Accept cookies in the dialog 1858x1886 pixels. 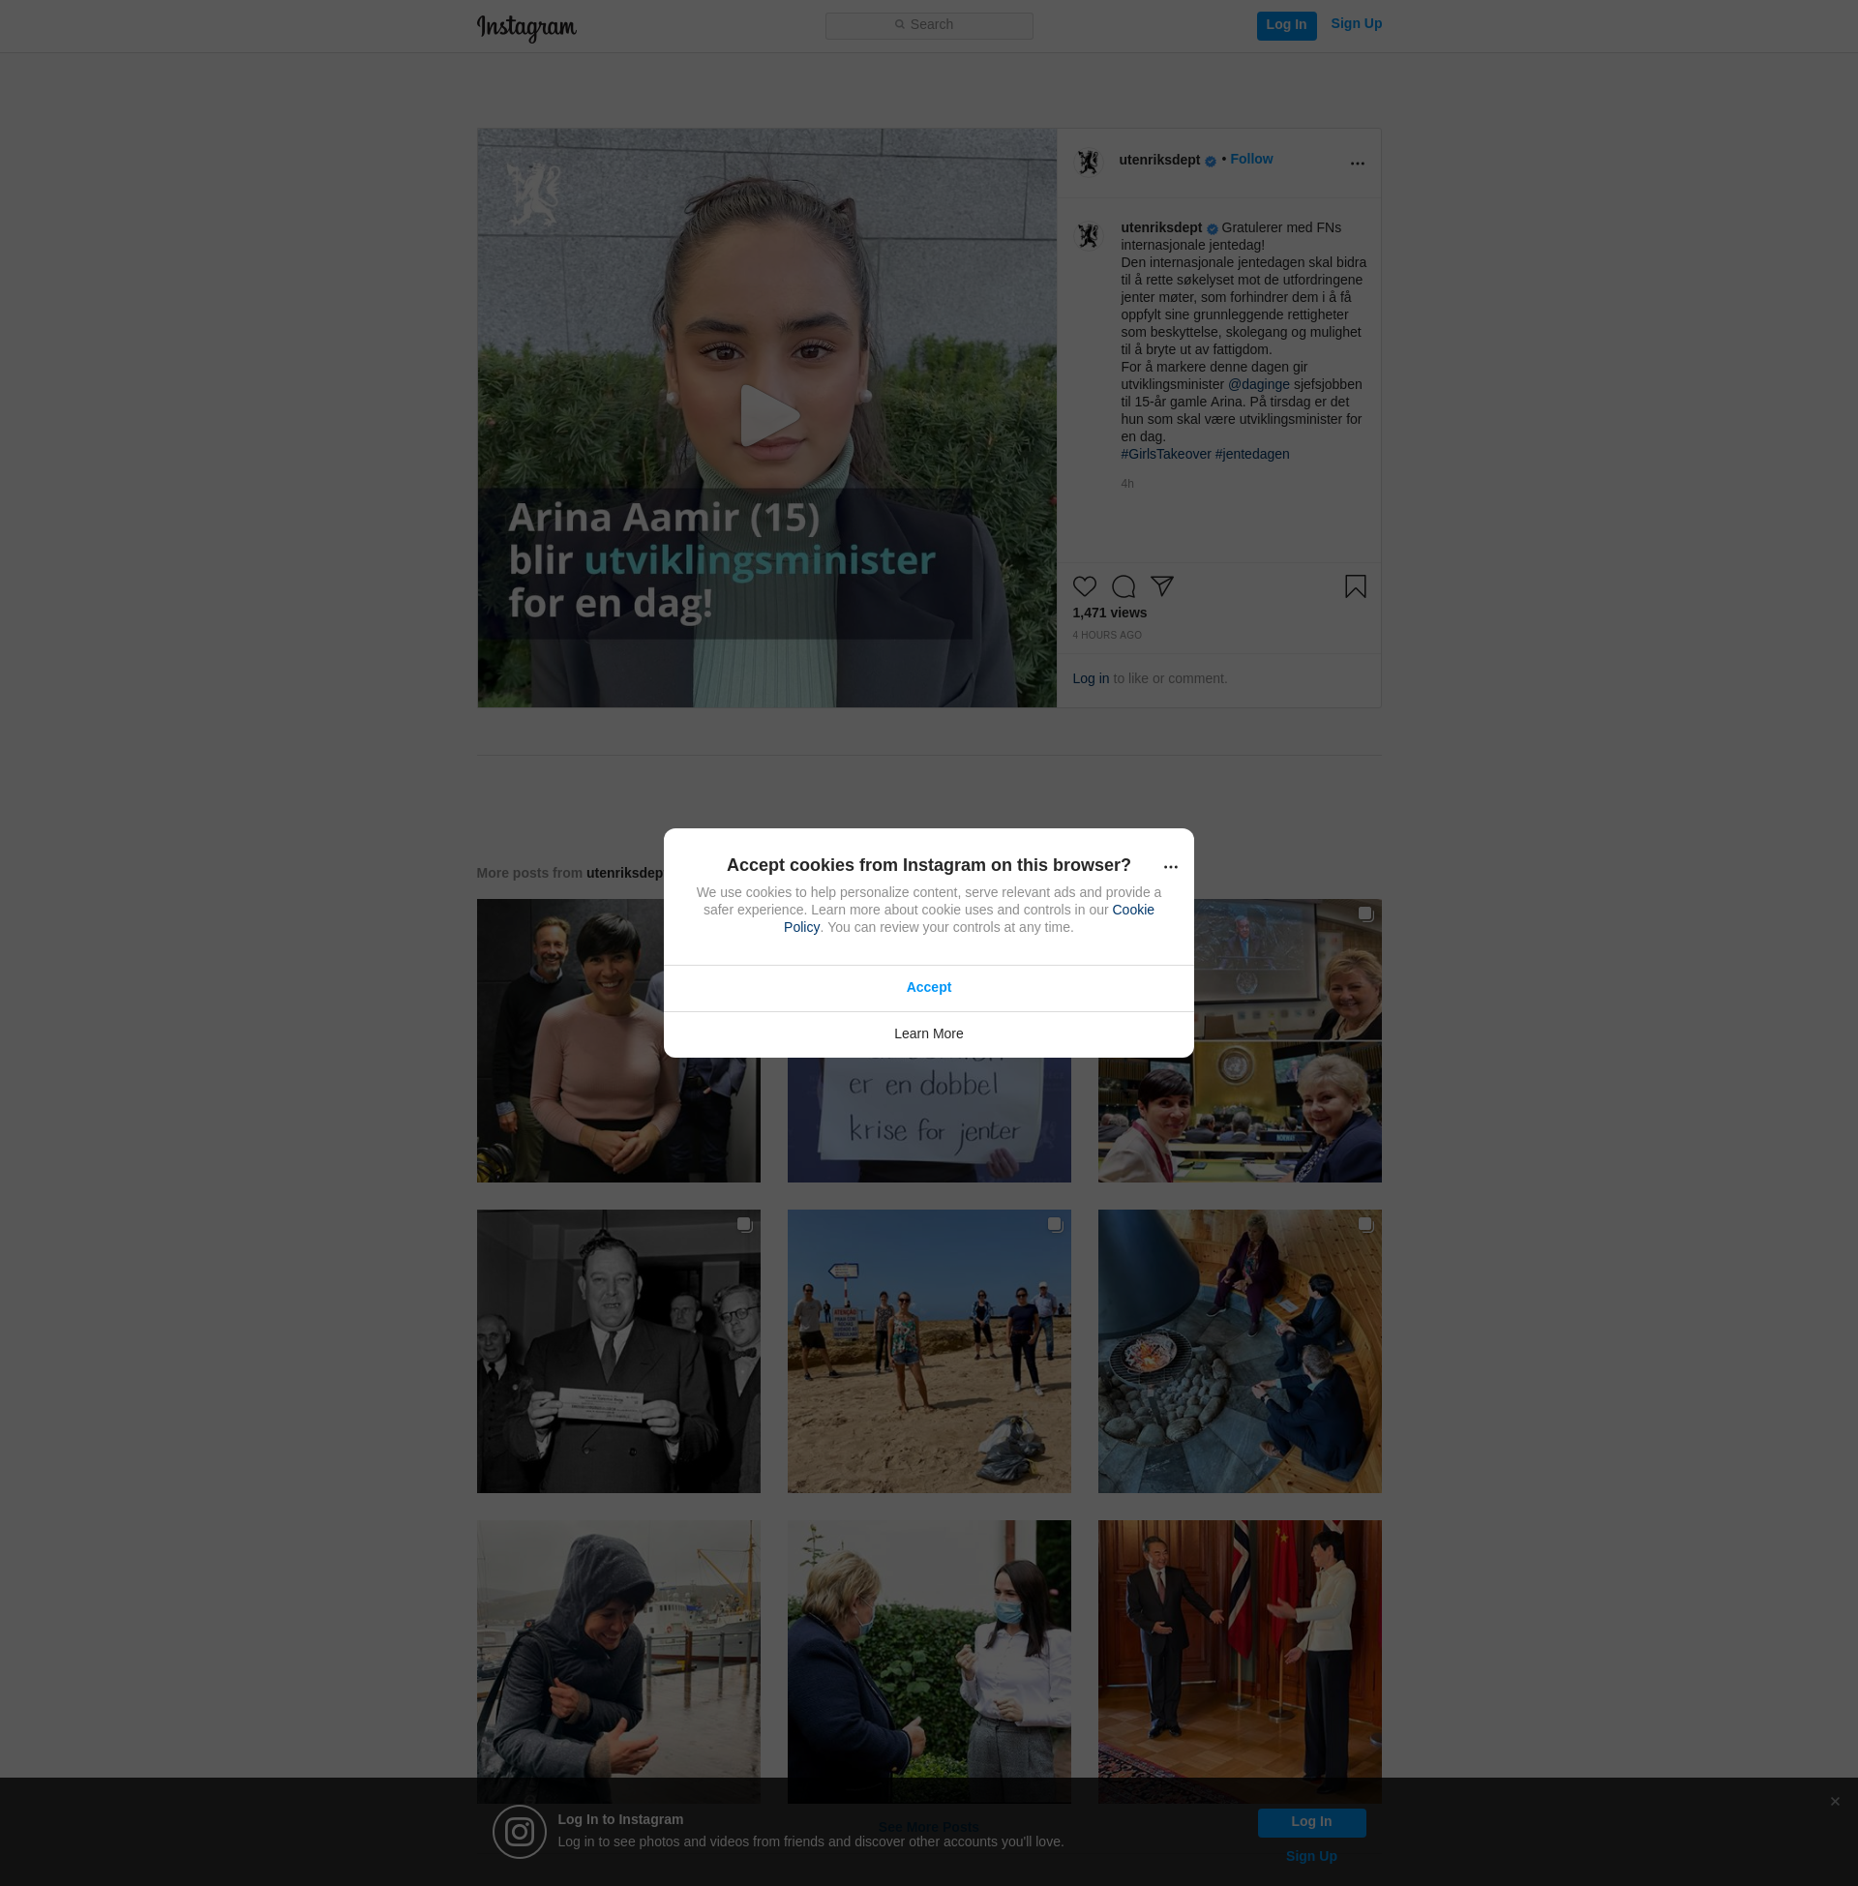click(928, 987)
